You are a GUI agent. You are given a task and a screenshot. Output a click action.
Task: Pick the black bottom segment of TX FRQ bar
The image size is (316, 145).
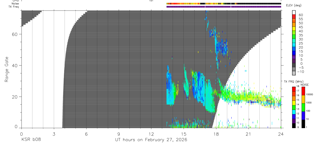[294, 126]
